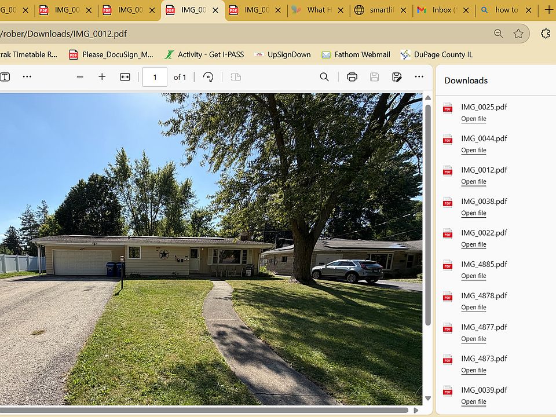
Task: Switch to the smartlife browser tab
Action: (378, 10)
